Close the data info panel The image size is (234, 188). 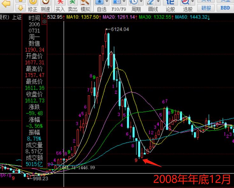(44, 16)
